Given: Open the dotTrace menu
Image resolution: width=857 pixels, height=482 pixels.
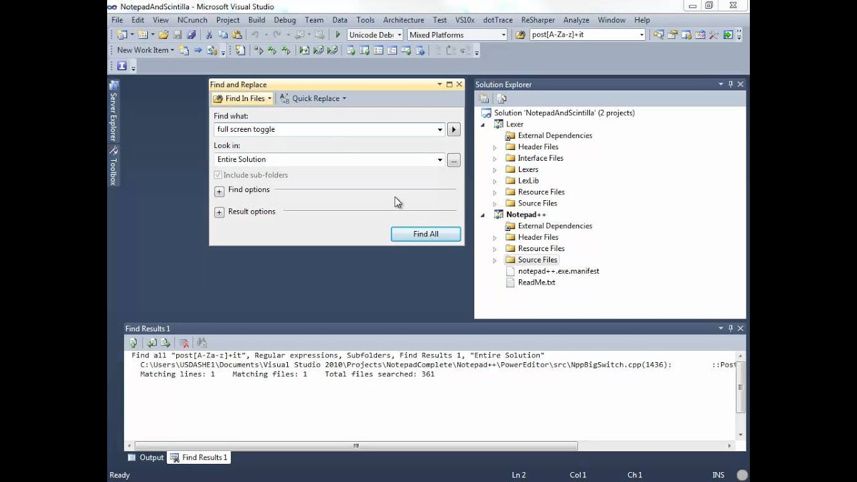Looking at the screenshot, I should point(497,20).
